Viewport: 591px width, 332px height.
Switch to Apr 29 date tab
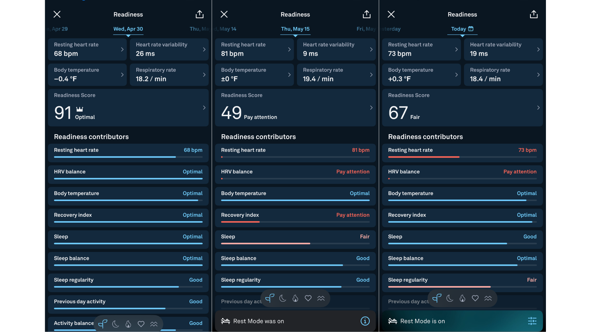tap(58, 29)
